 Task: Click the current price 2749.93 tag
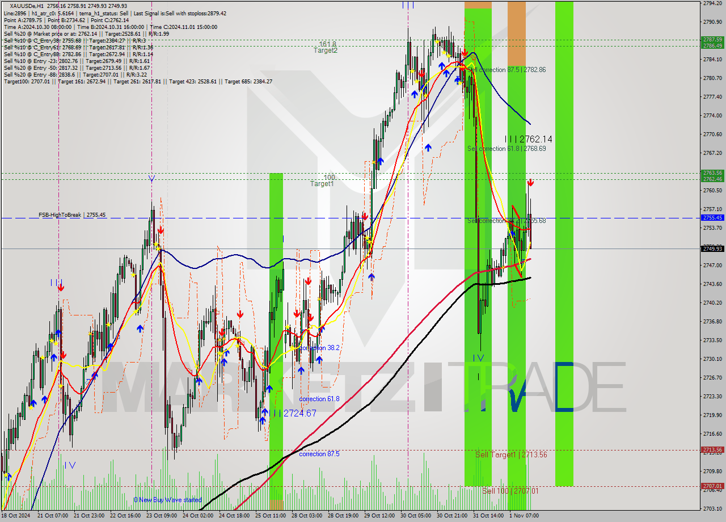coord(712,249)
